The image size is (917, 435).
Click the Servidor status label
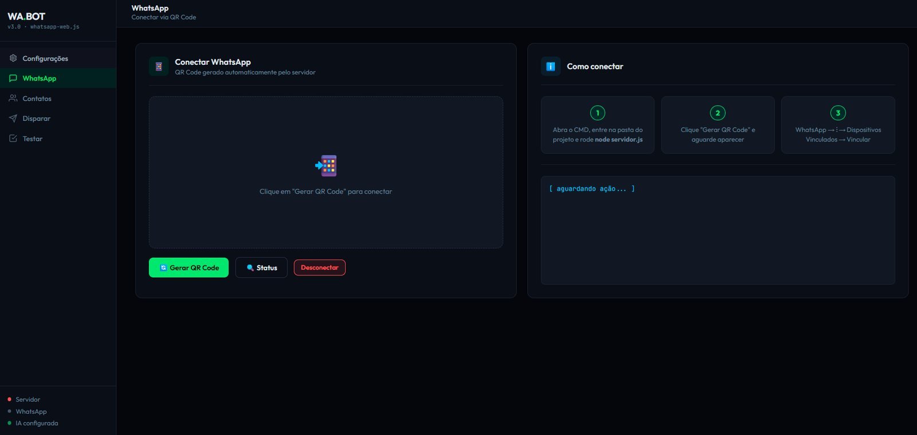click(28, 399)
